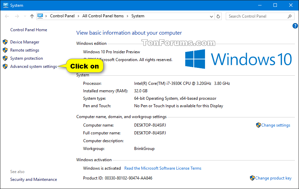Open Device Manager link
This screenshot has width=299, height=189.
point(25,42)
